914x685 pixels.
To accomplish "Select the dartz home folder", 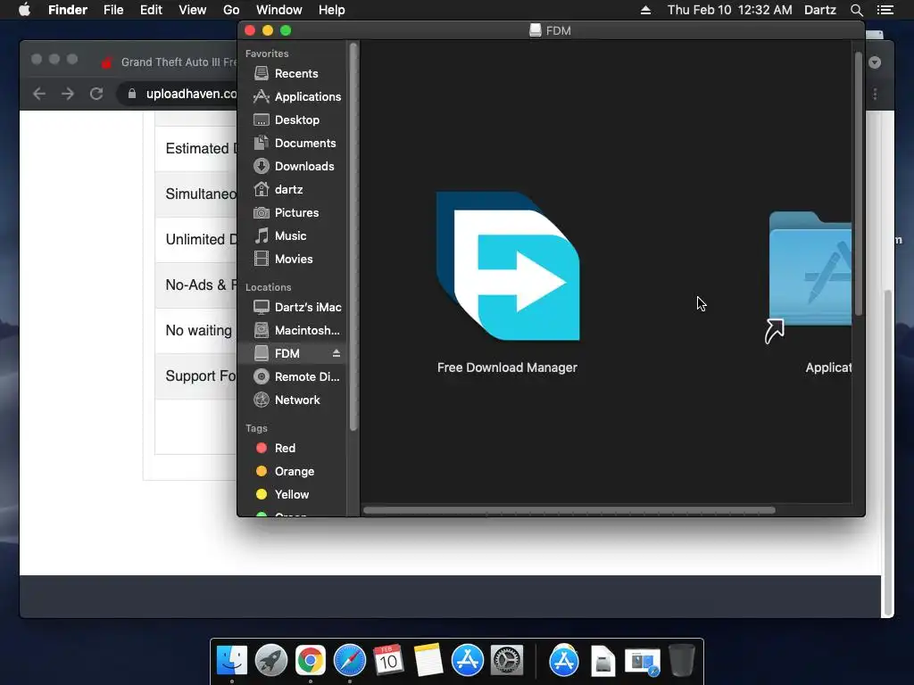I will [x=278, y=189].
